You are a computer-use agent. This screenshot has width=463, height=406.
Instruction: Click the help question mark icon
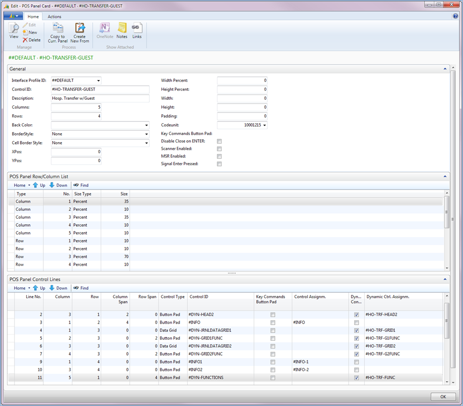(x=455, y=16)
